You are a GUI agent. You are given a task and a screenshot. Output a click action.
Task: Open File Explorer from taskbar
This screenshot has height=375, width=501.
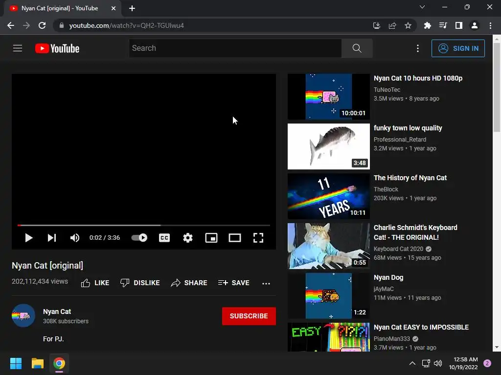tap(37, 363)
